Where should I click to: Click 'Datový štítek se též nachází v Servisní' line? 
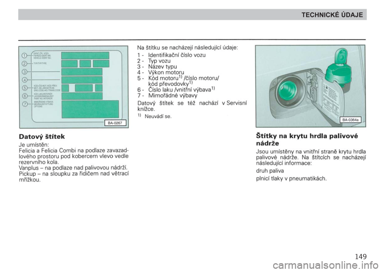click(x=192, y=103)
